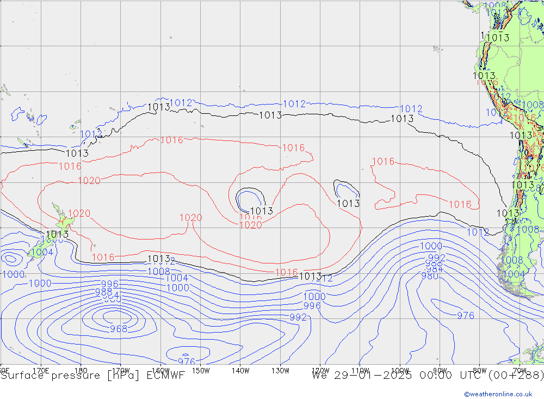Select the 150W longitude axis label

pyautogui.click(x=200, y=370)
